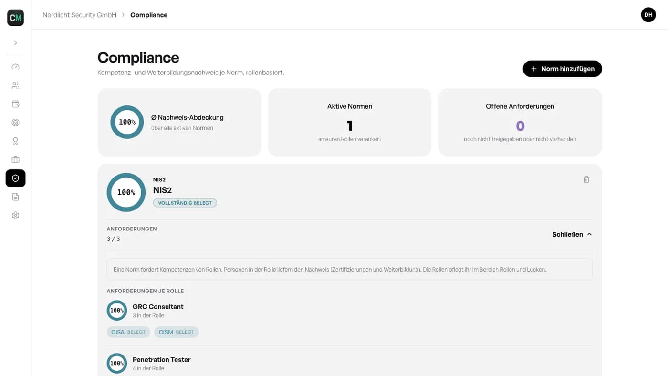668x376 pixels.
Task: Click the Penetration Tester 100% ring
Action: click(x=117, y=363)
